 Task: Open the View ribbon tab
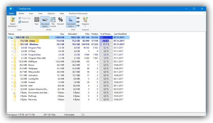tap(40, 13)
